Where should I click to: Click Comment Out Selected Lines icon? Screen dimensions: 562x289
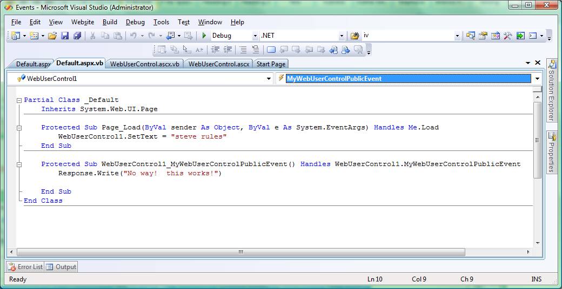point(243,50)
